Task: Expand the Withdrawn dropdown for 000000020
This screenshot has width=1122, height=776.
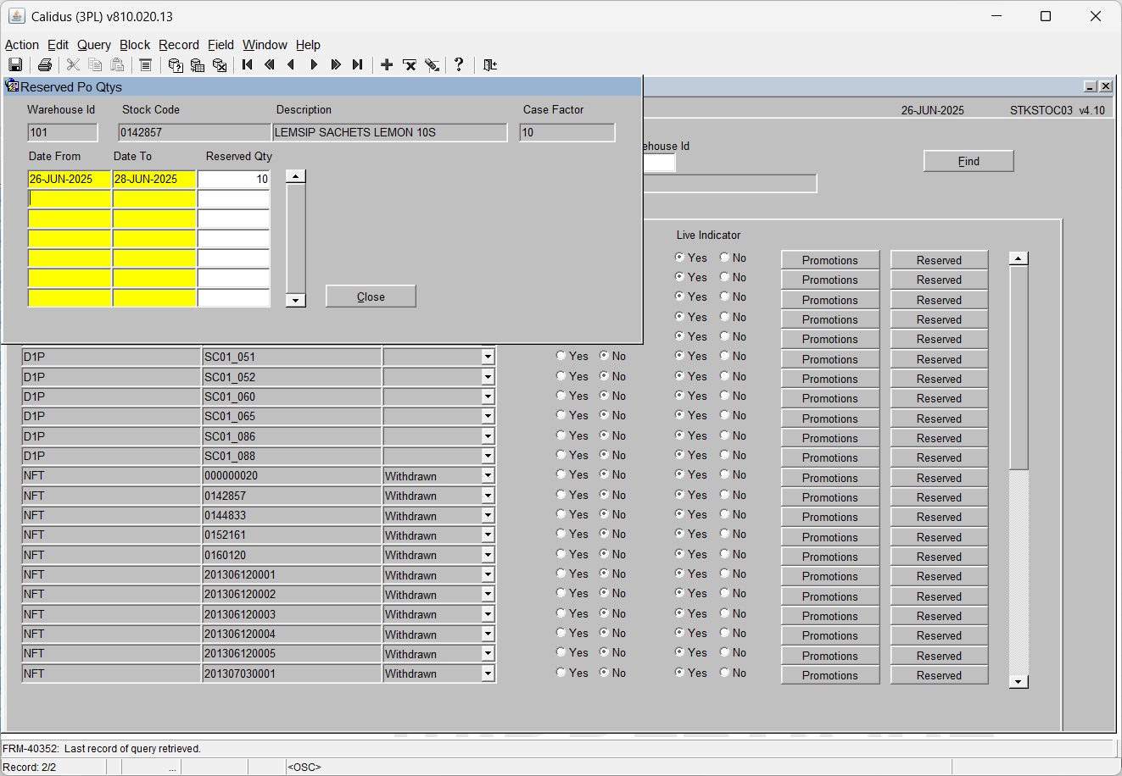Action: coord(488,475)
